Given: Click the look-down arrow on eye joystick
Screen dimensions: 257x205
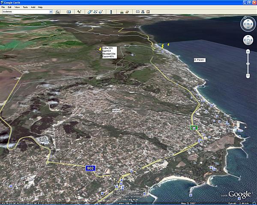Looking at the screenshot, I should click(x=248, y=27).
